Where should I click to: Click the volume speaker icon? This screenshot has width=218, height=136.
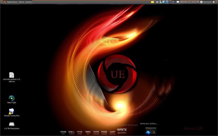click(173, 2)
